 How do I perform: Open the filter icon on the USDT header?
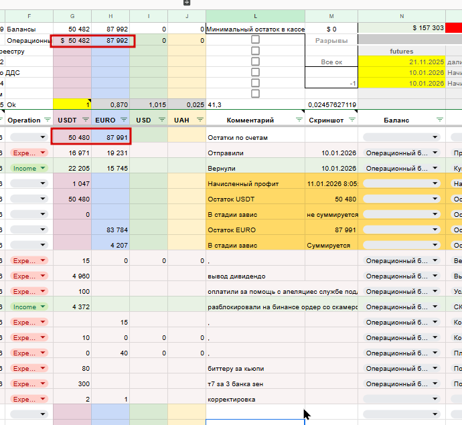[x=86, y=120]
